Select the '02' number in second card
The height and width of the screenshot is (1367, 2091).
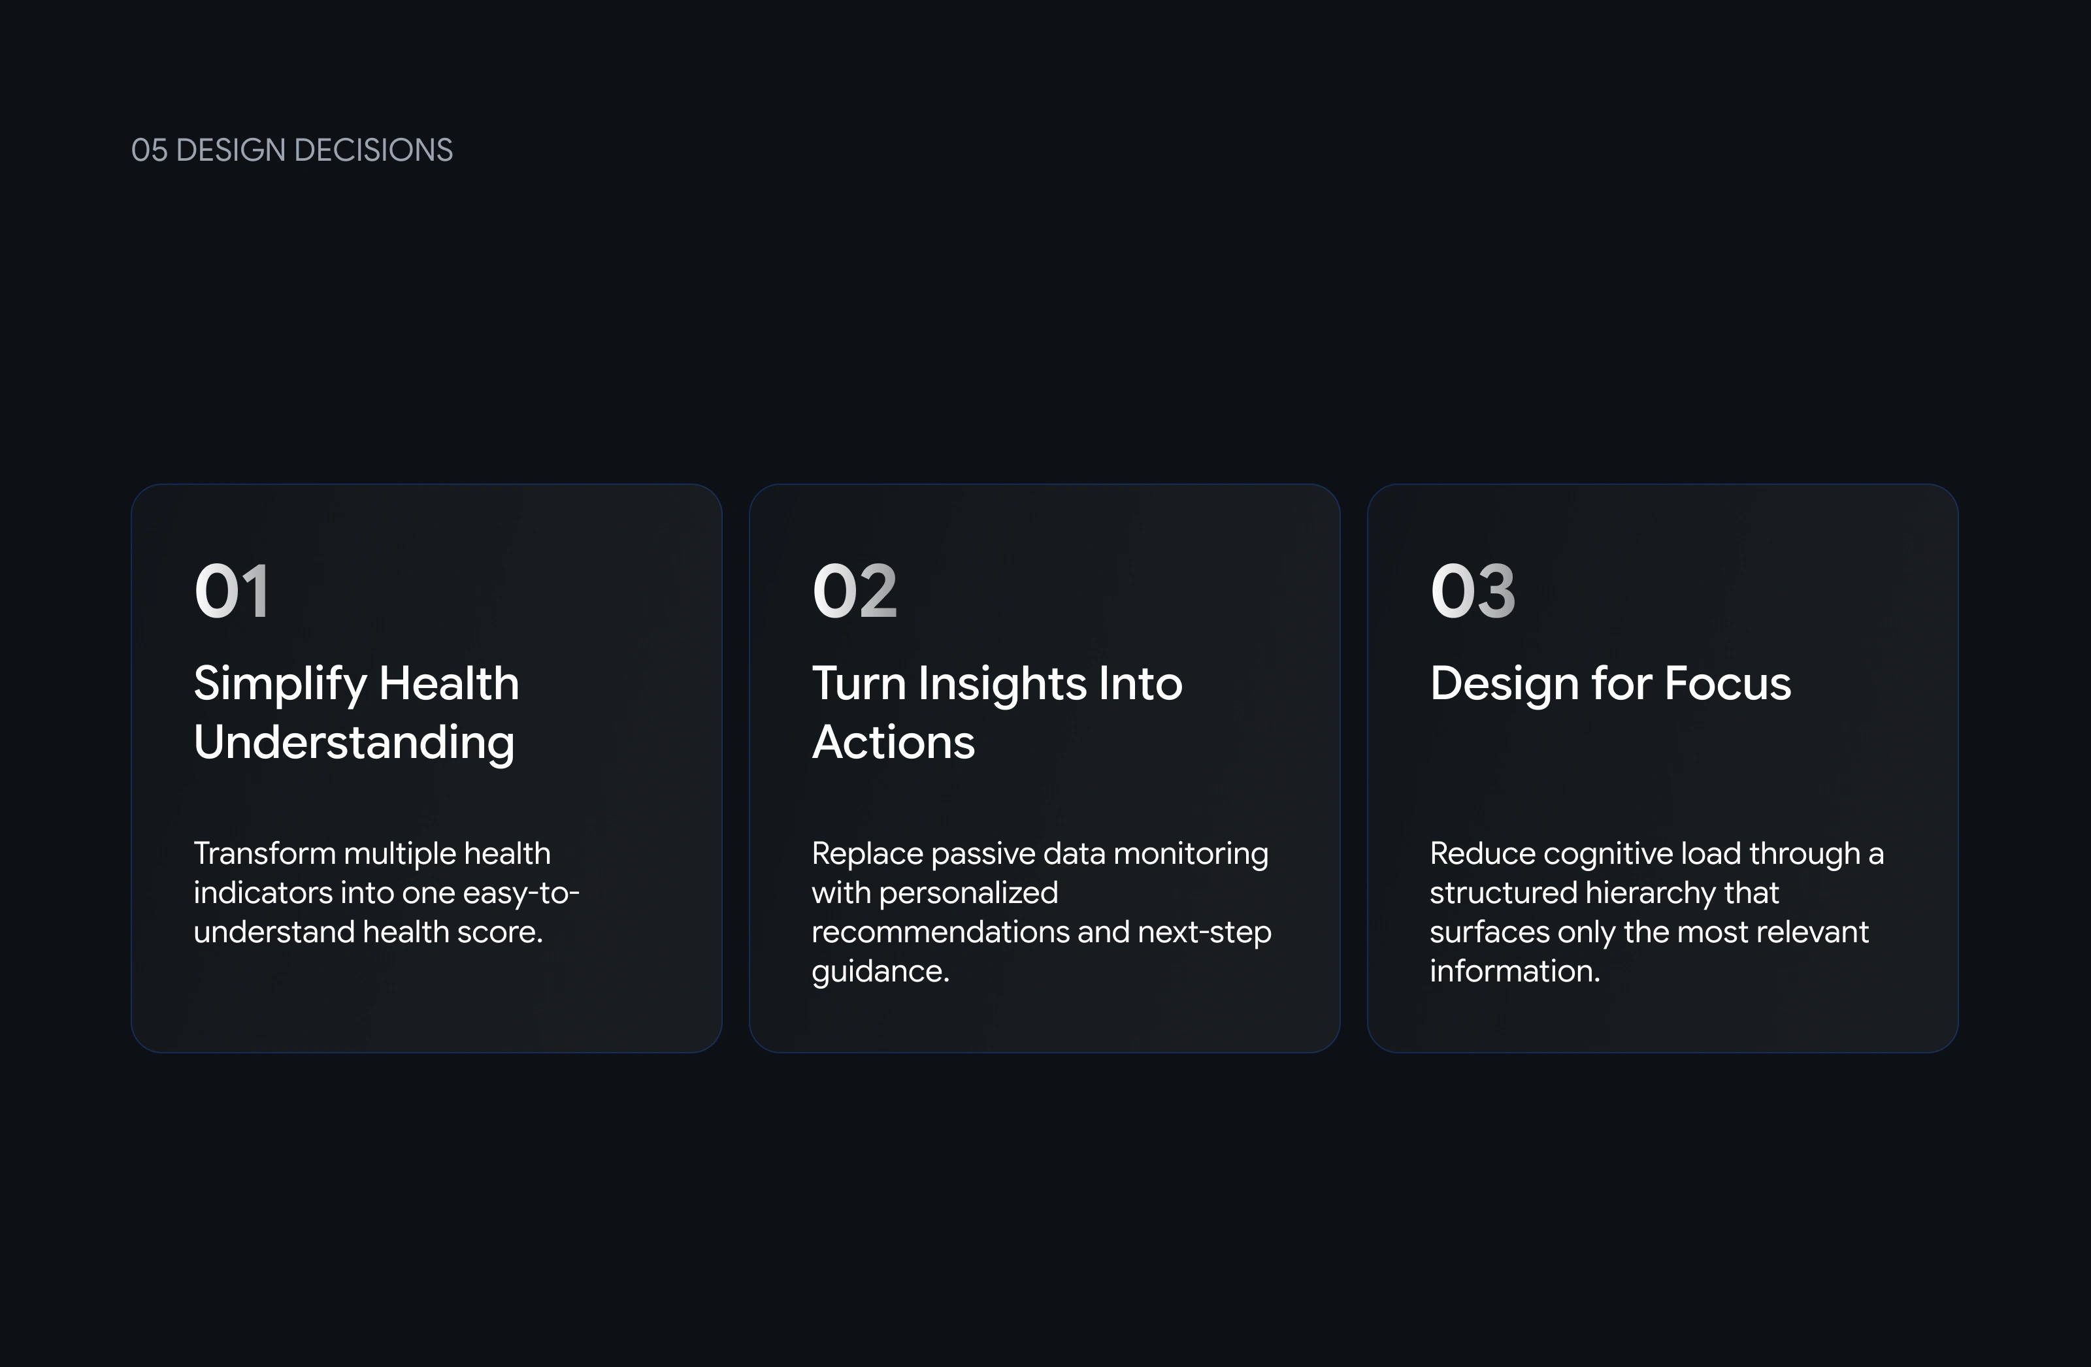pos(855,591)
